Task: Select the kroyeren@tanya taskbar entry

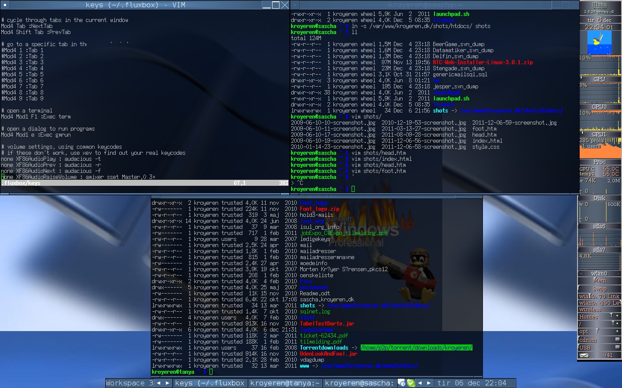Action: [x=285, y=383]
